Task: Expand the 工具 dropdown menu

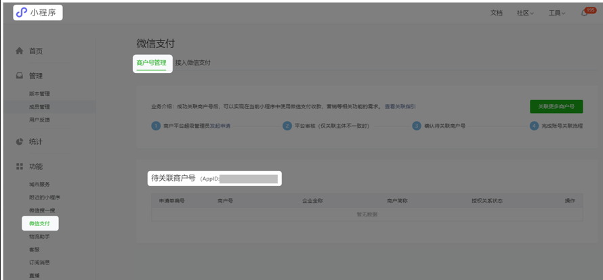Action: pos(556,13)
